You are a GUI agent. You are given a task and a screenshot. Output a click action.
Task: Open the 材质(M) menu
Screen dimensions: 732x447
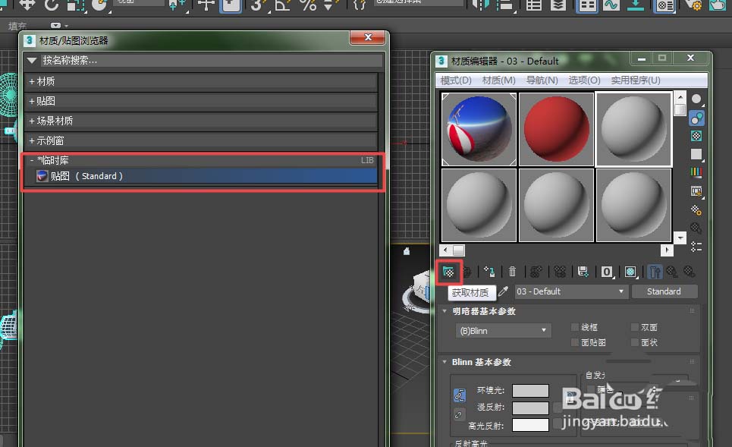pos(498,80)
